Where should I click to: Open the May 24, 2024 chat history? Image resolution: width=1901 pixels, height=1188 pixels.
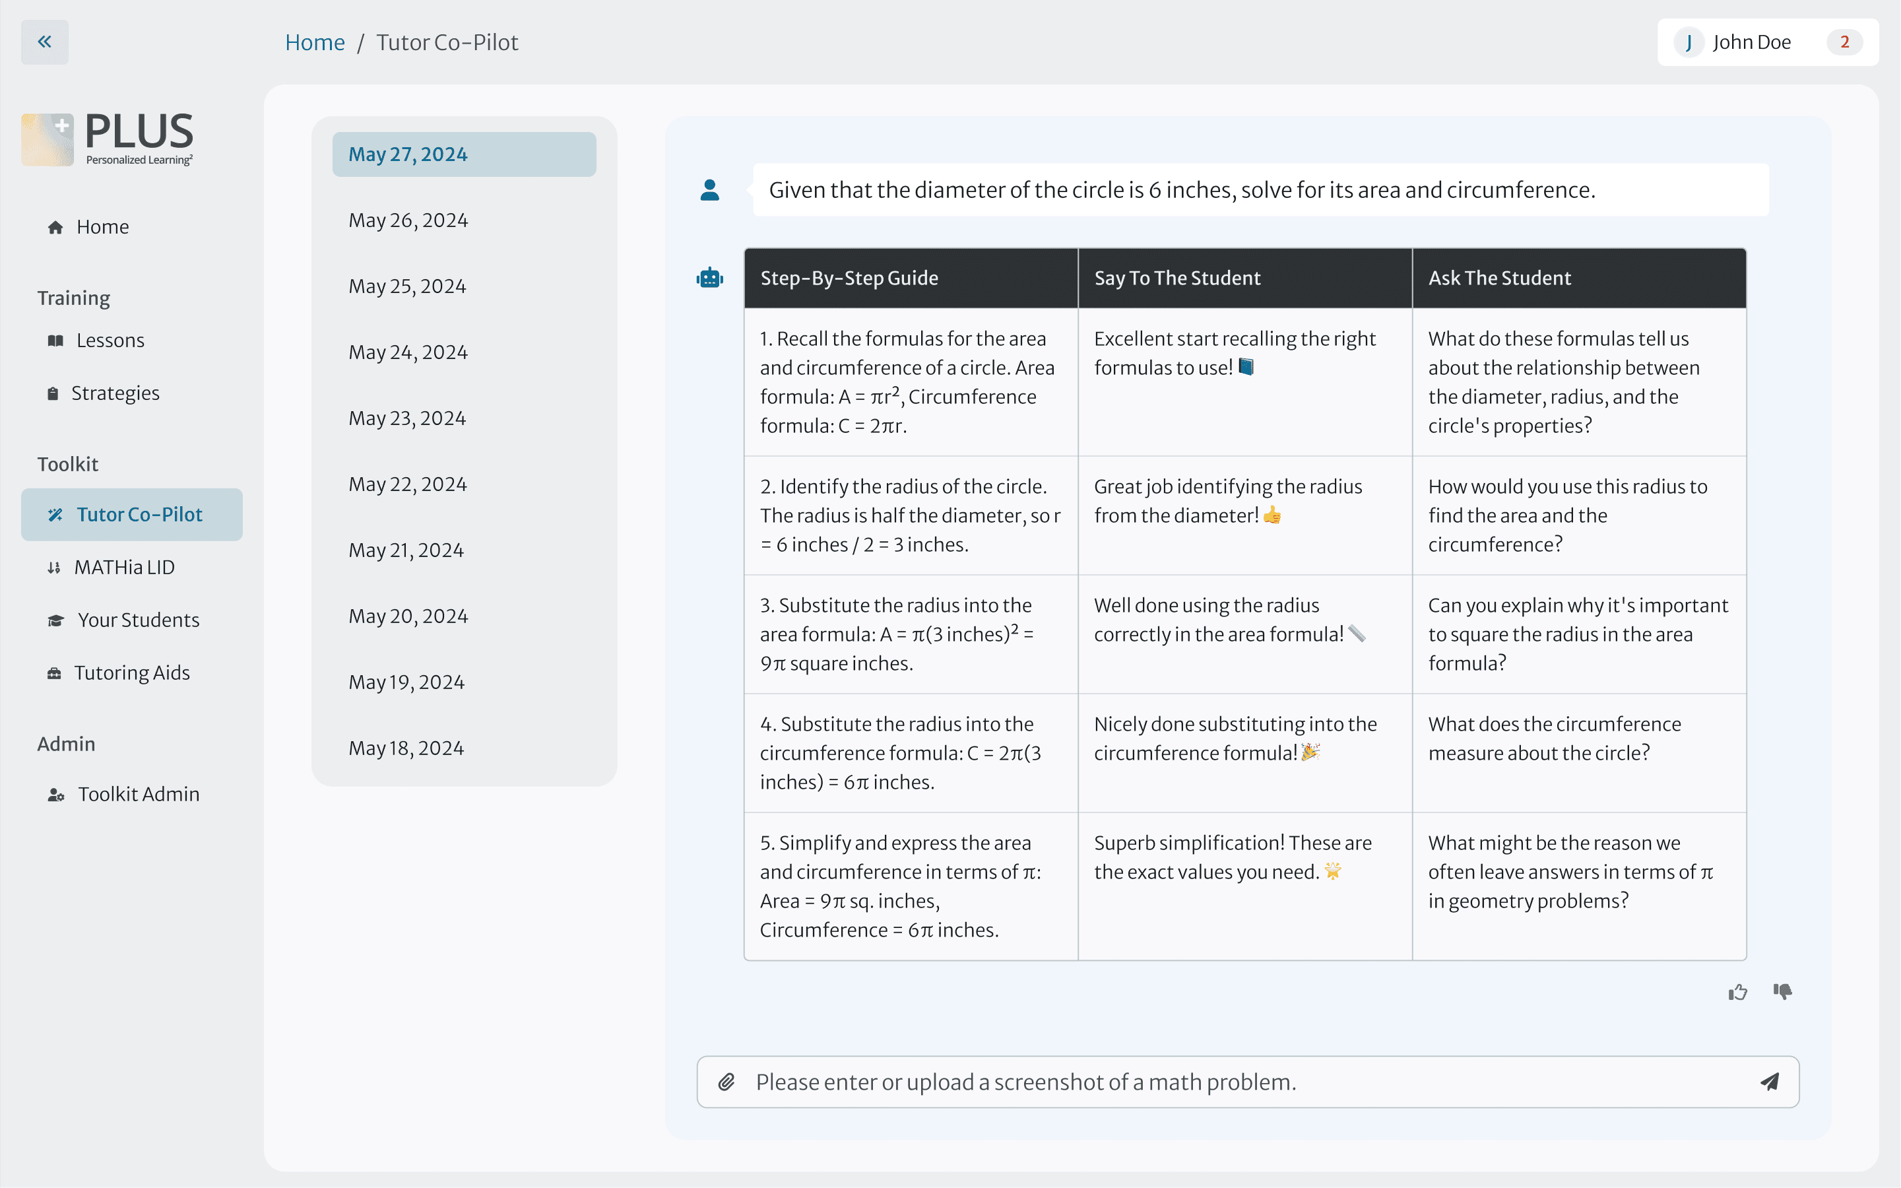(x=465, y=352)
